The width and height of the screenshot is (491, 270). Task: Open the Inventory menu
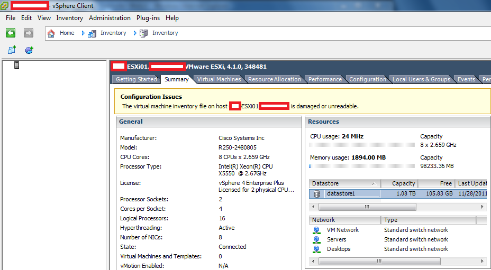(69, 18)
